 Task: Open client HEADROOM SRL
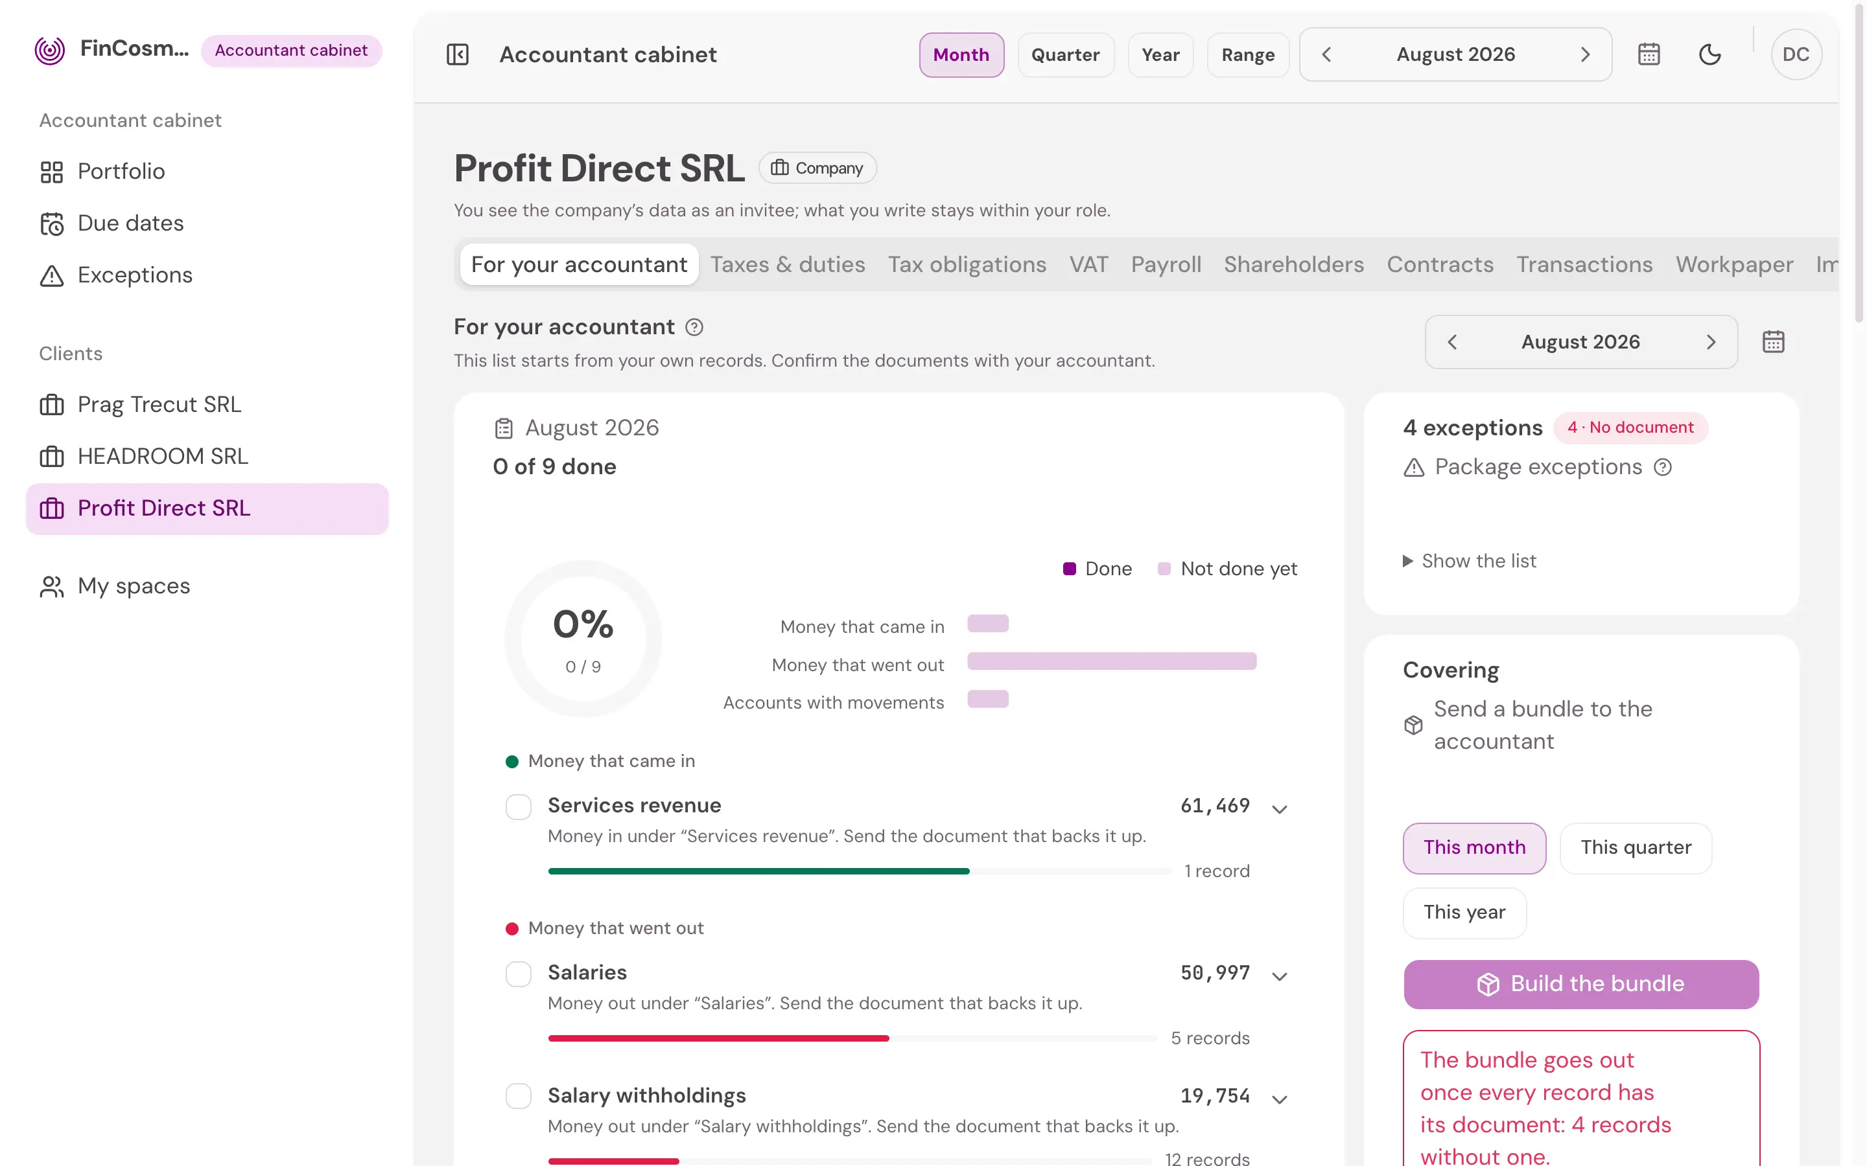coord(207,457)
